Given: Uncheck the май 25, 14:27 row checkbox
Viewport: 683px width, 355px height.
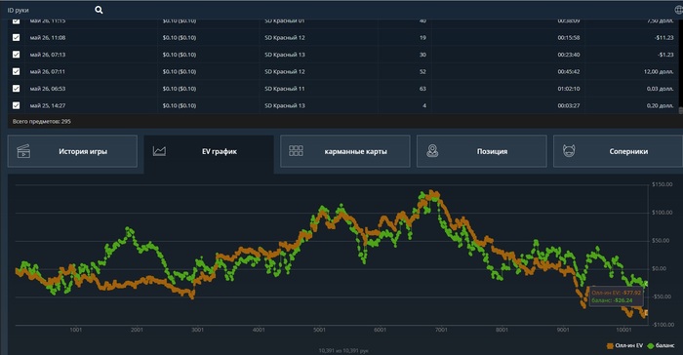Looking at the screenshot, I should pos(17,105).
